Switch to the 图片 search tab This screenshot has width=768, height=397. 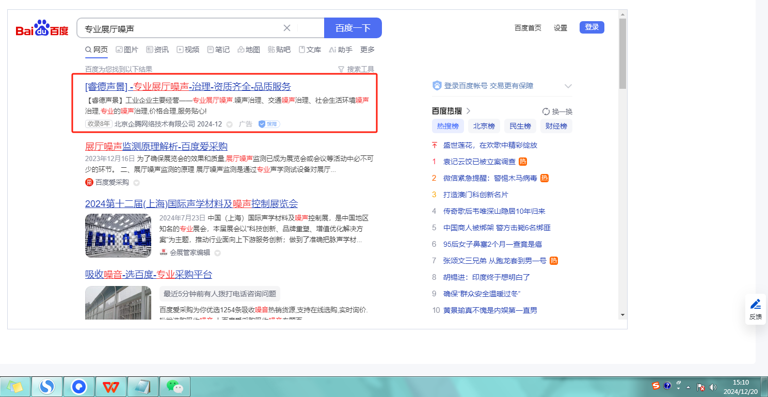click(127, 50)
